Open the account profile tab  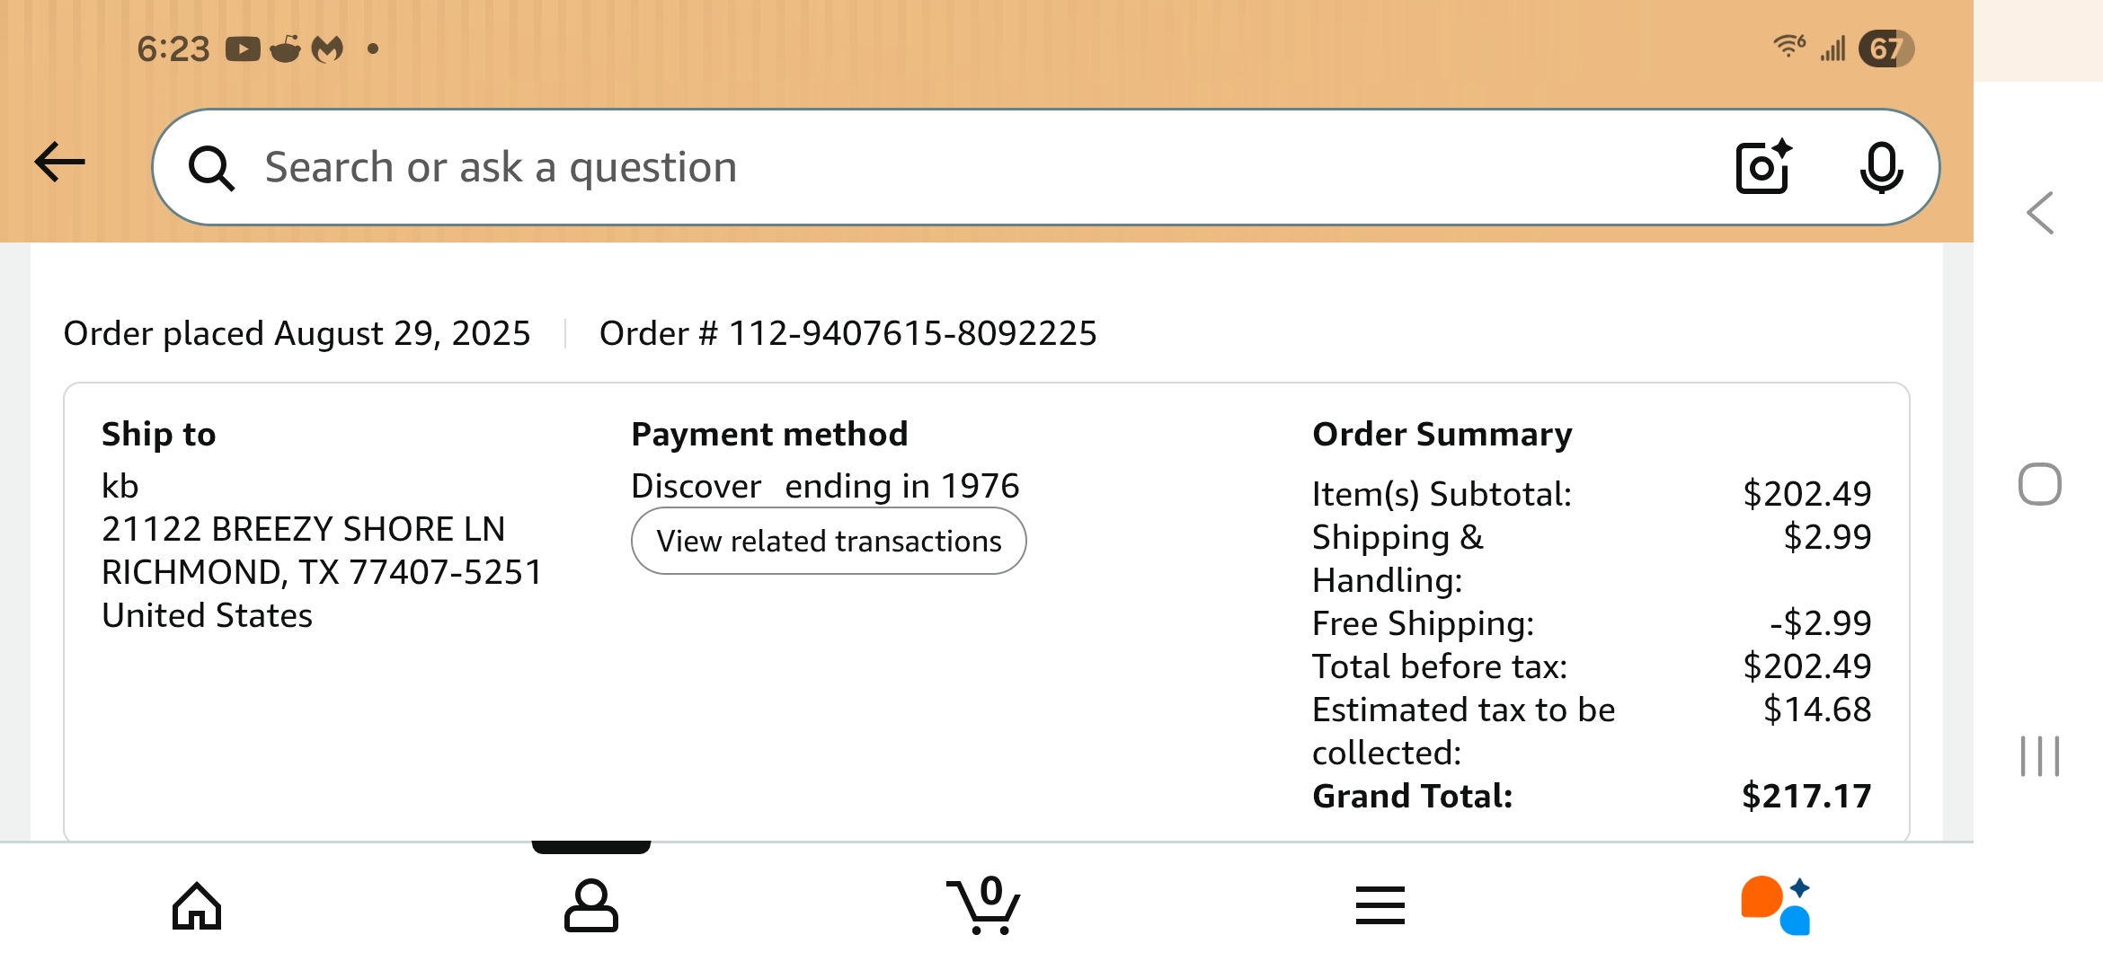point(590,905)
